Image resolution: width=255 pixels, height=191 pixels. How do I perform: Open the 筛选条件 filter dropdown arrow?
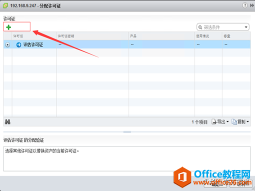pyautogui.click(x=246, y=27)
